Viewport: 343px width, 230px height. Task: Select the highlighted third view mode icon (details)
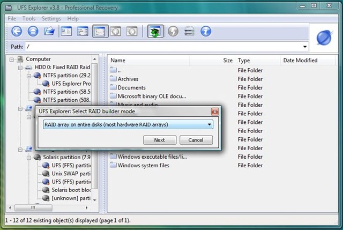click(100, 31)
